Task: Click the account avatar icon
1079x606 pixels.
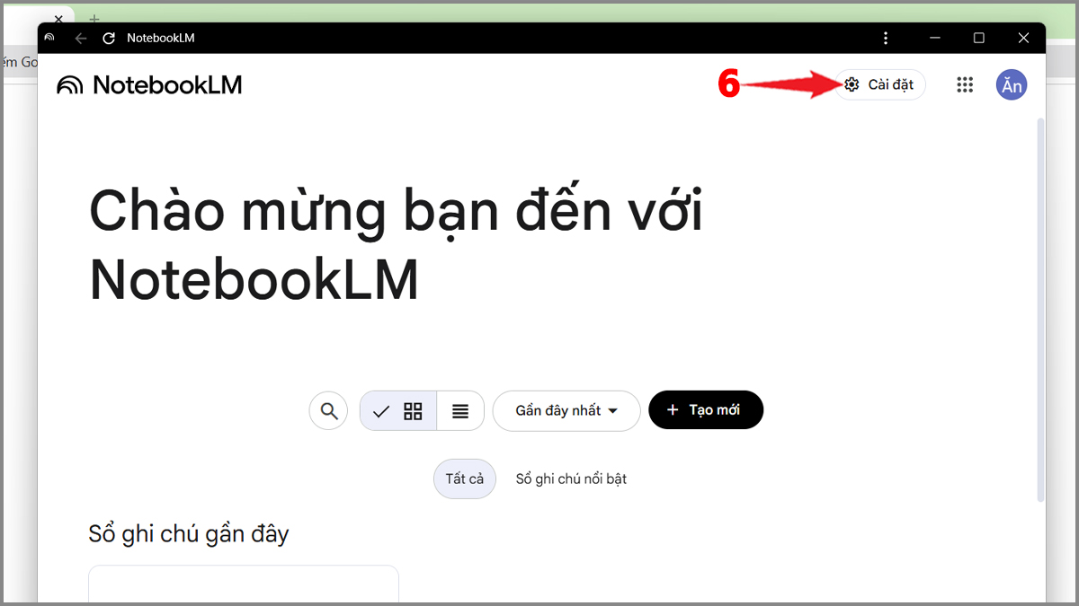Action: [1012, 84]
